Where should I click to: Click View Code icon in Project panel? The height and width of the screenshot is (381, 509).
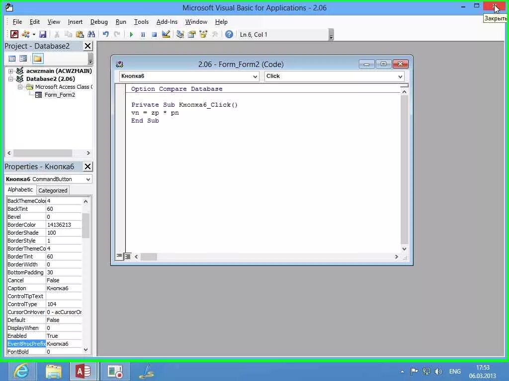pos(12,59)
